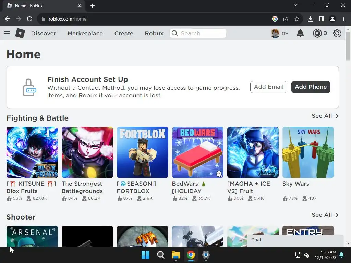351x263 pixels.
Task: Open the network tray icon
Action: tap(298, 255)
